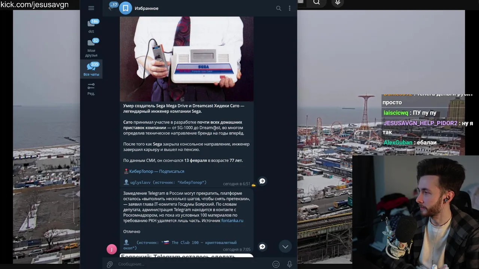Screen dimensions: 479x269
Task: Click the browser microphone voice-search icon
Action: pyautogui.click(x=338, y=2)
